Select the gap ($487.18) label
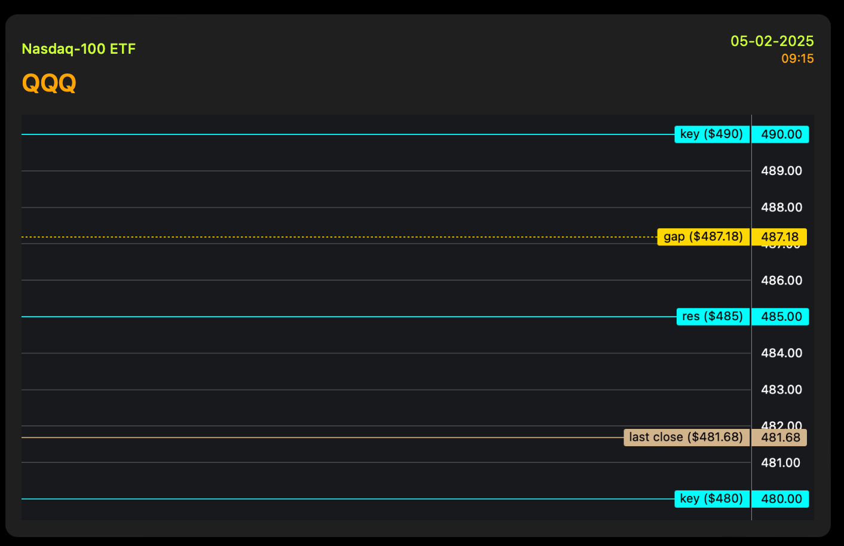This screenshot has width=844, height=546. [704, 237]
